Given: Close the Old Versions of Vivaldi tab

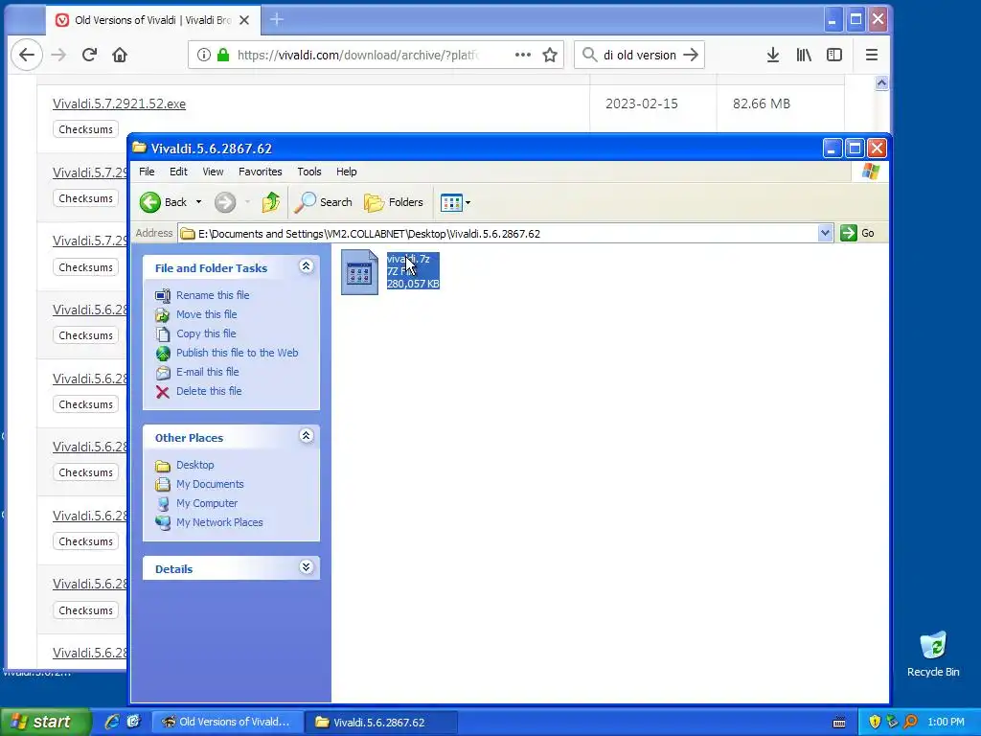Looking at the screenshot, I should [244, 20].
